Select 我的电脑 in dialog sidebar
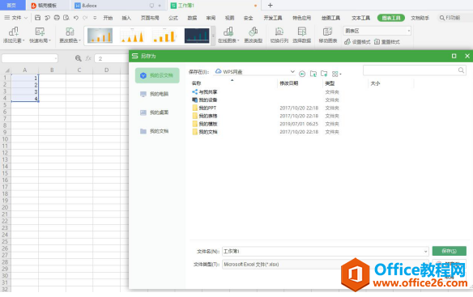The image size is (473, 297). (157, 94)
